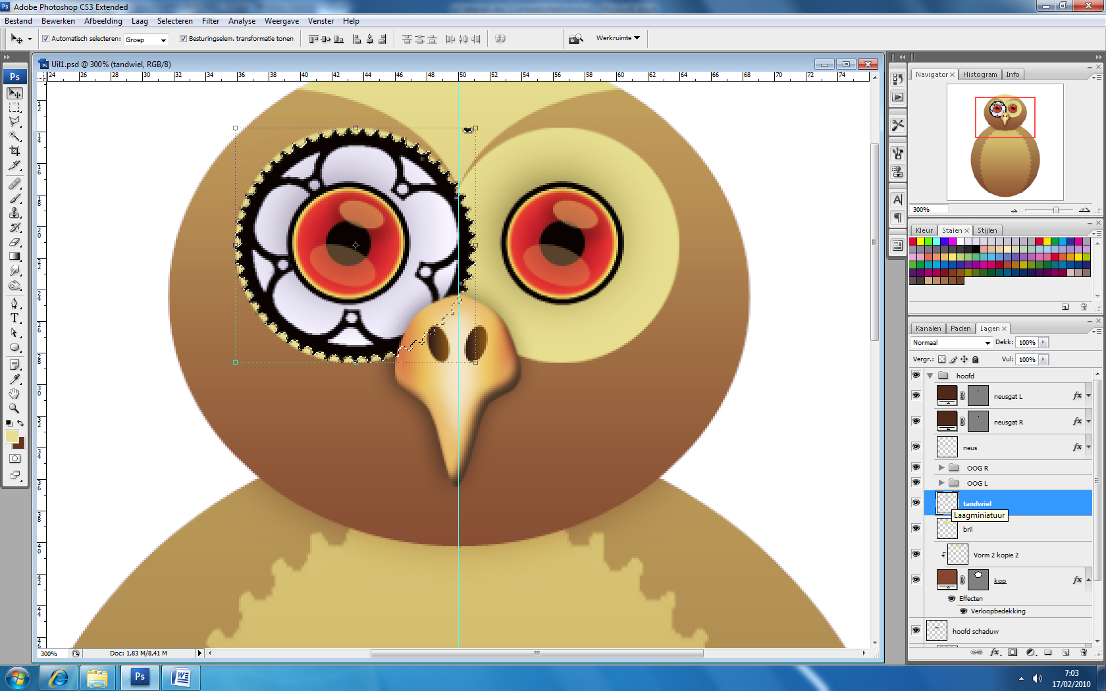Viewport: 1106px width, 691px height.
Task: Select the Healing Brush tool
Action: (x=14, y=184)
